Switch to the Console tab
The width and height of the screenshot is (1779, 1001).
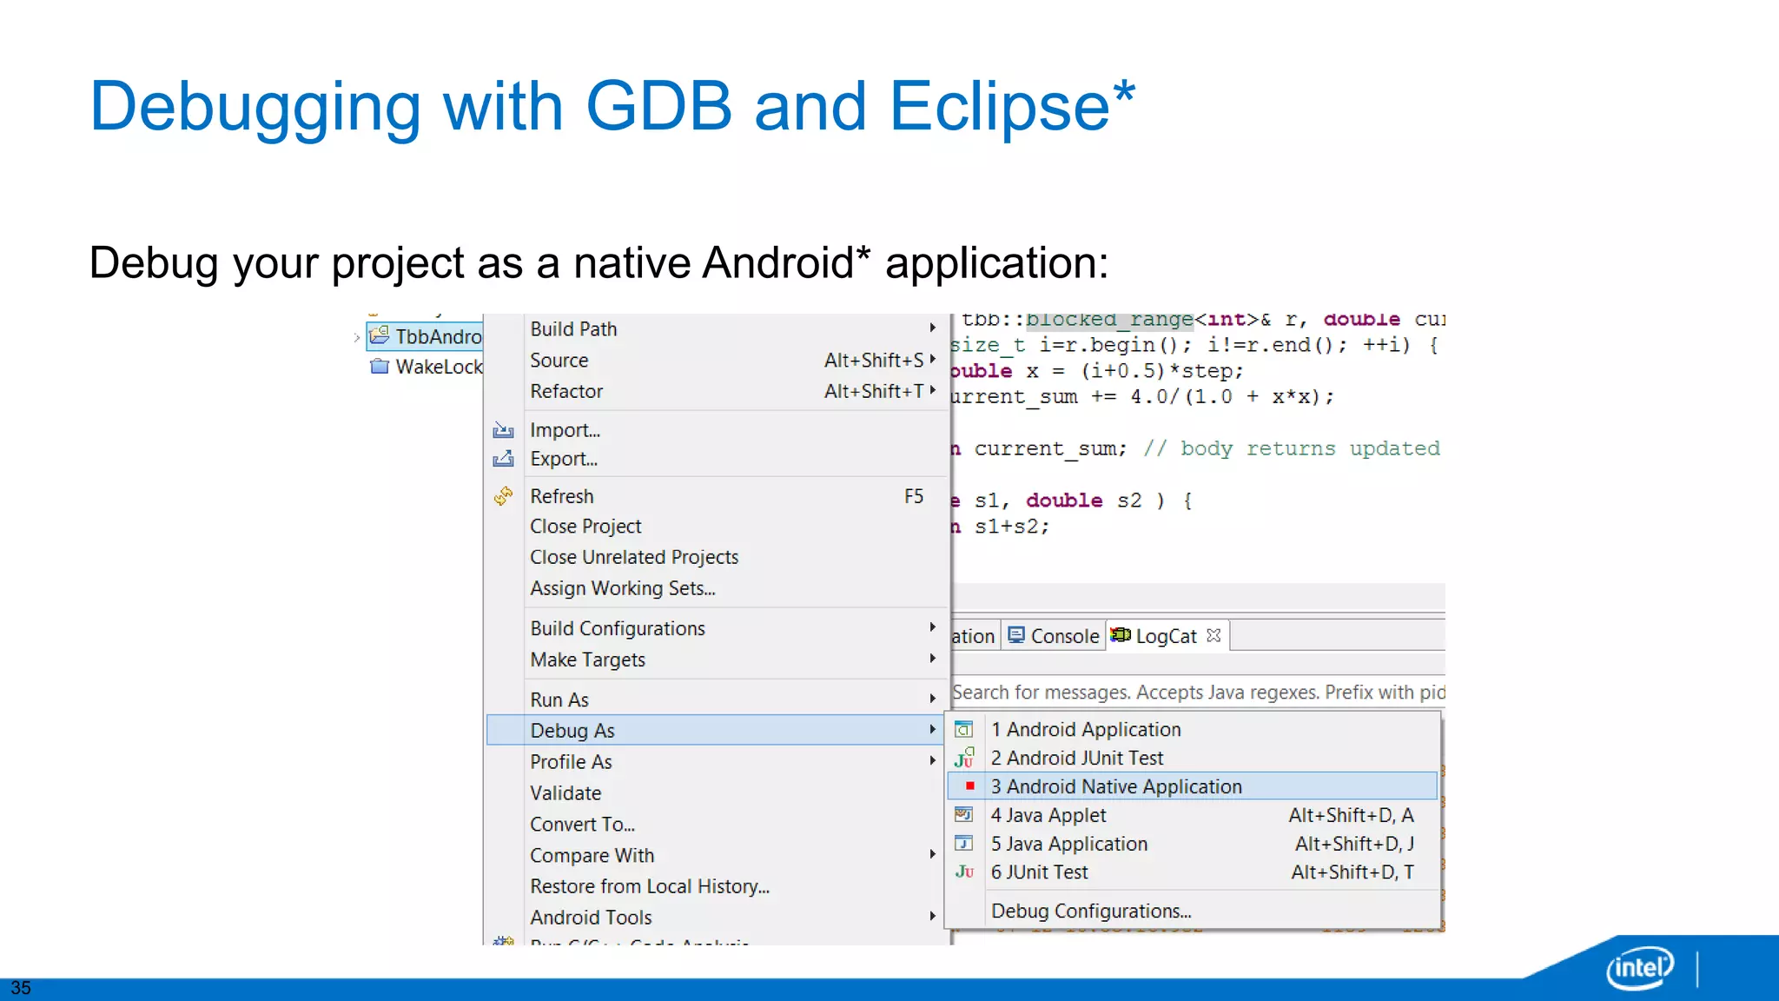1054,636
